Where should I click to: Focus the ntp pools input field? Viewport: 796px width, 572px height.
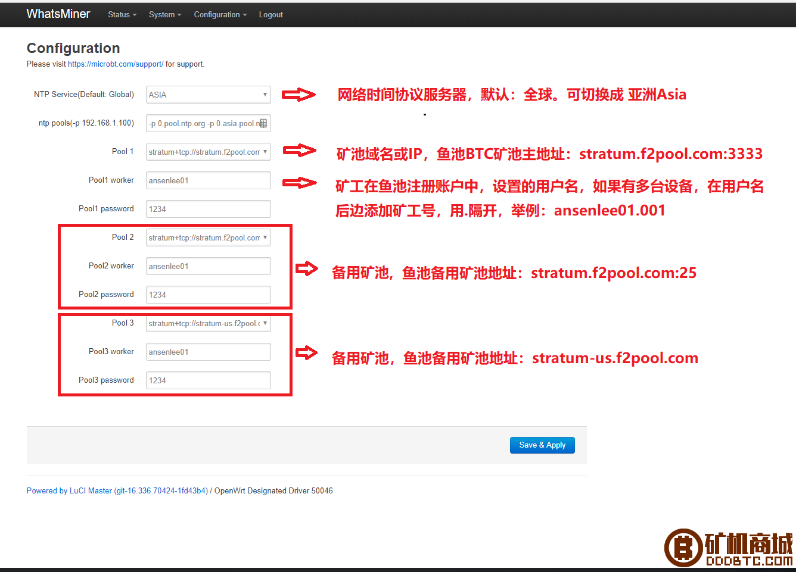click(x=209, y=123)
